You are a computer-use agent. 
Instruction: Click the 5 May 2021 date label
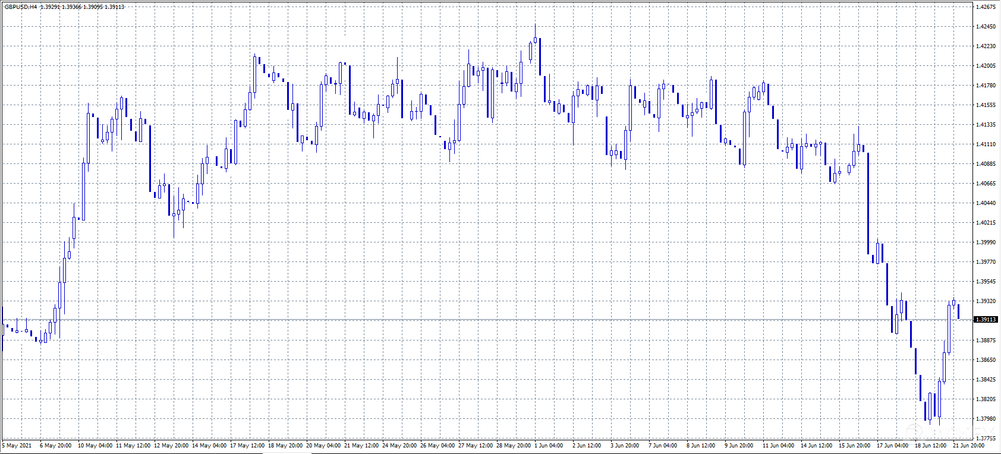[17, 446]
